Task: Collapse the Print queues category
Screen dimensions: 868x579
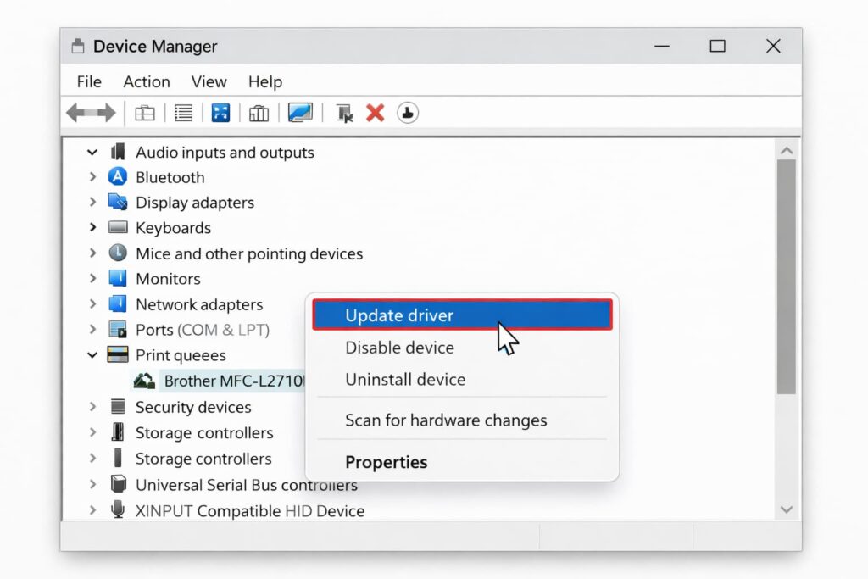Action: (92, 355)
